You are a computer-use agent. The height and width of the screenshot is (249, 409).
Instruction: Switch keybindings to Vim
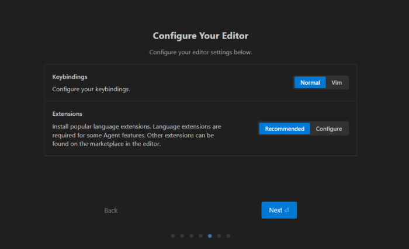pyautogui.click(x=337, y=82)
